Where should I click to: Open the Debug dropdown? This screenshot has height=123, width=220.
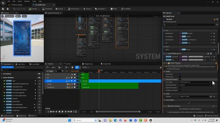[x=87, y=9]
